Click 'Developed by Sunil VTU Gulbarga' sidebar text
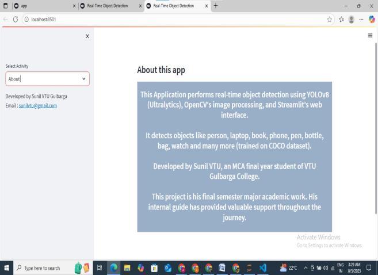This screenshot has height=275, width=378. click(x=36, y=96)
